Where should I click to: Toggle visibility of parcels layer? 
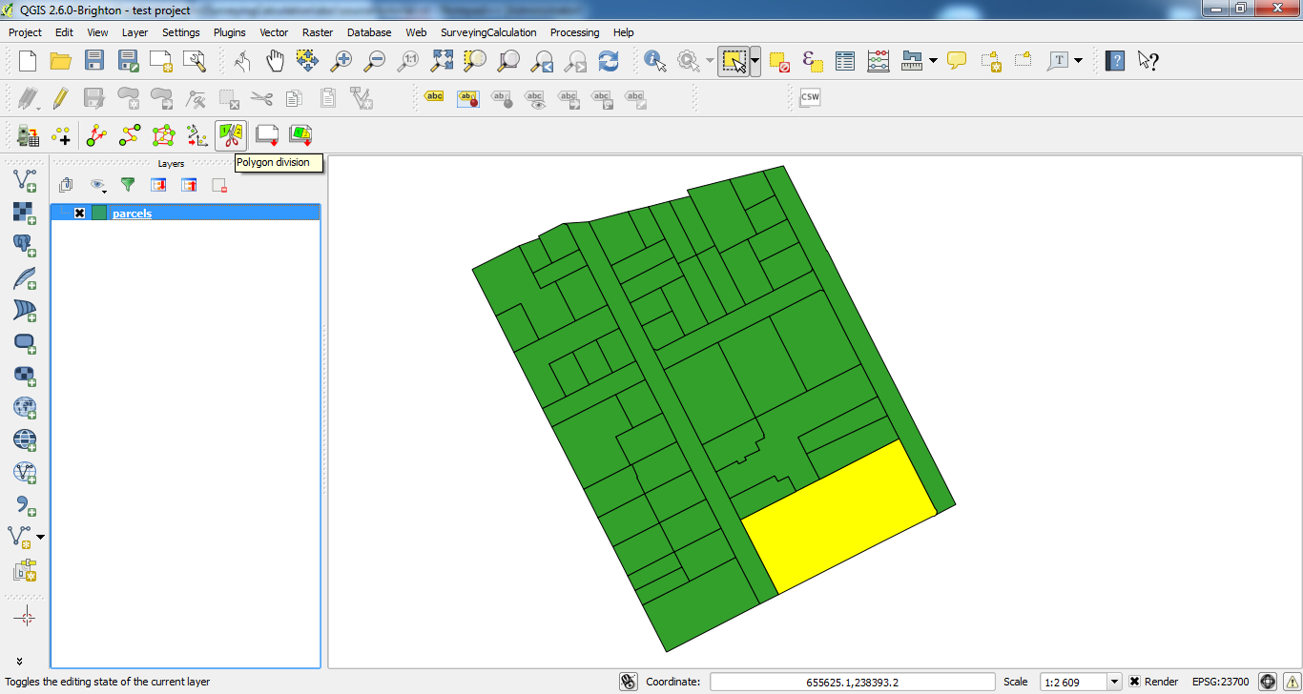pyautogui.click(x=80, y=214)
